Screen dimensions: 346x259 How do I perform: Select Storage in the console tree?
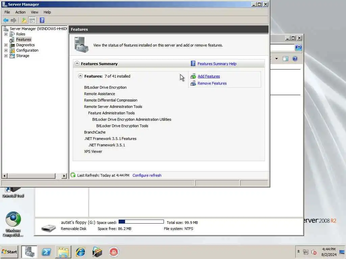pos(23,56)
